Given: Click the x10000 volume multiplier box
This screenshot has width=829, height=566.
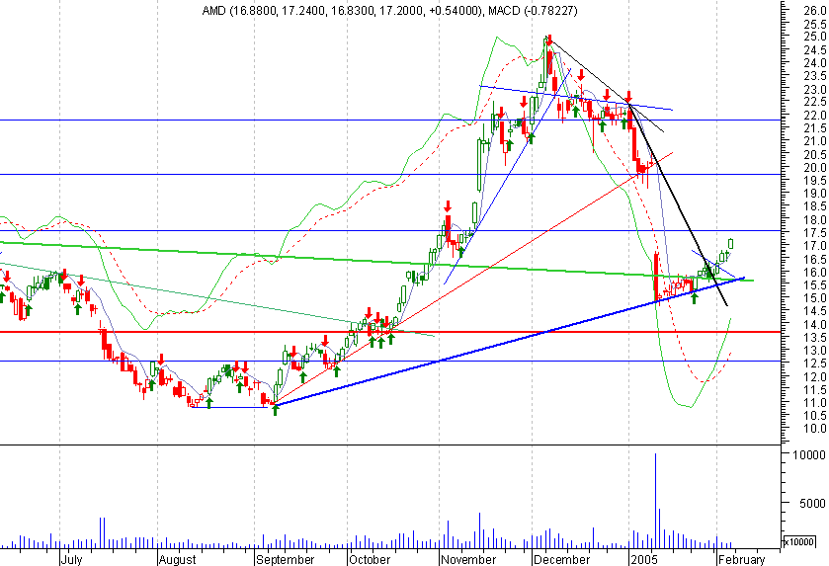Looking at the screenshot, I should pyautogui.click(x=798, y=542).
